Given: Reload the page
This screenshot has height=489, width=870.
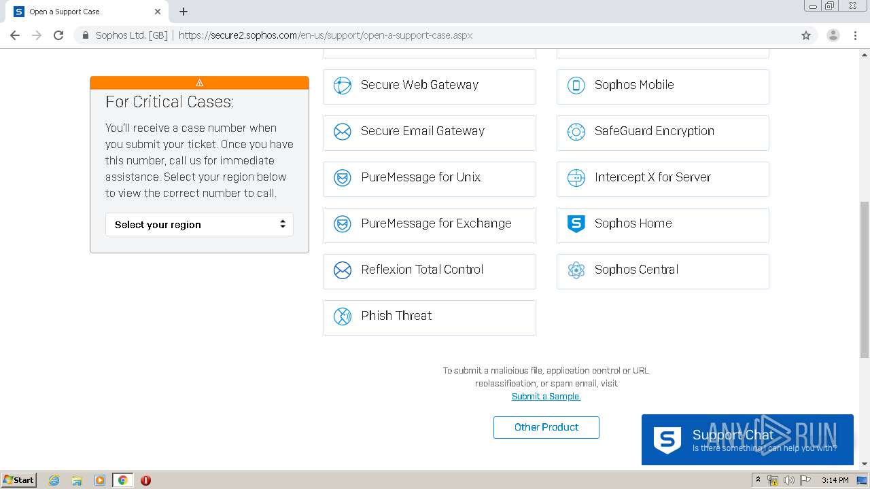Looking at the screenshot, I should point(58,35).
